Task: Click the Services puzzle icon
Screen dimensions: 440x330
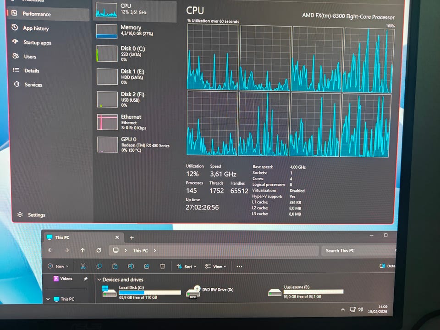Action: pos(17,84)
